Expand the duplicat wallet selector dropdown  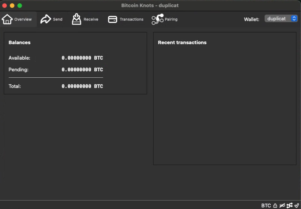[281, 19]
